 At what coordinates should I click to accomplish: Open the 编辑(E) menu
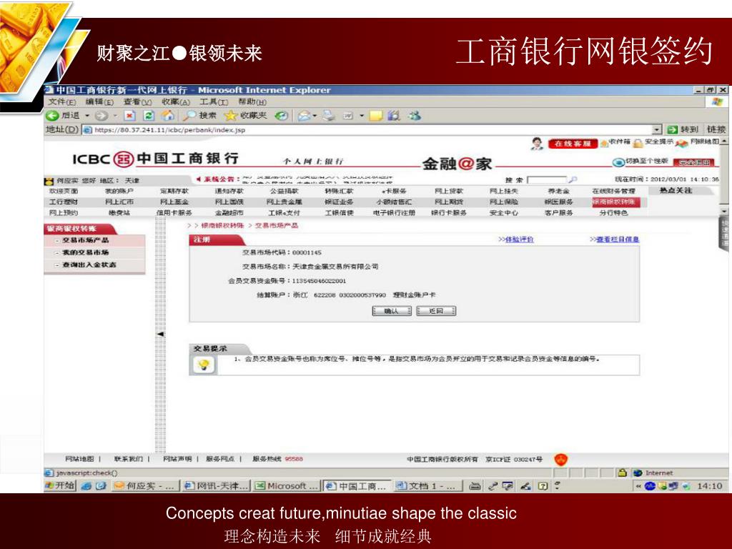point(99,102)
